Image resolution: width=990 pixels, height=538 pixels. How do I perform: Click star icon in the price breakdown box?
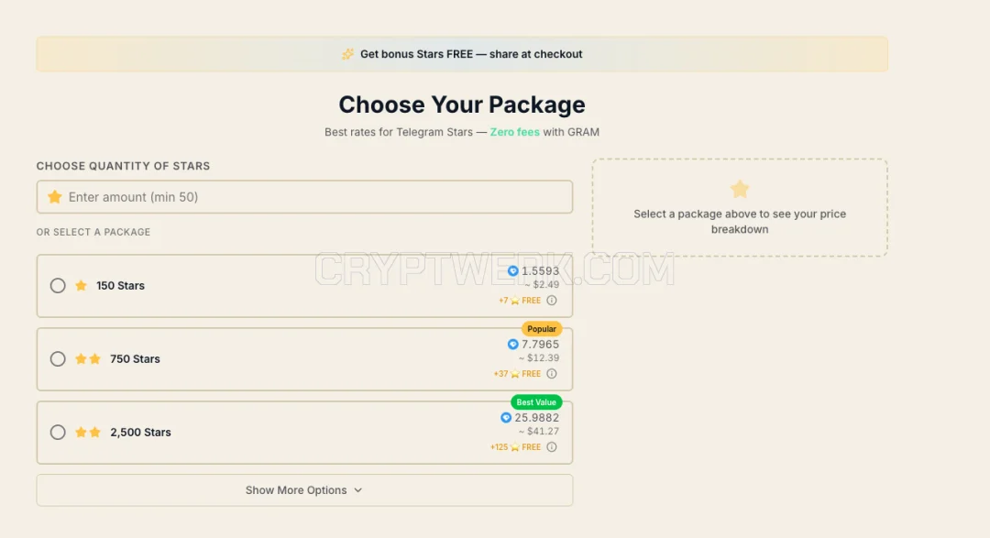coord(740,189)
